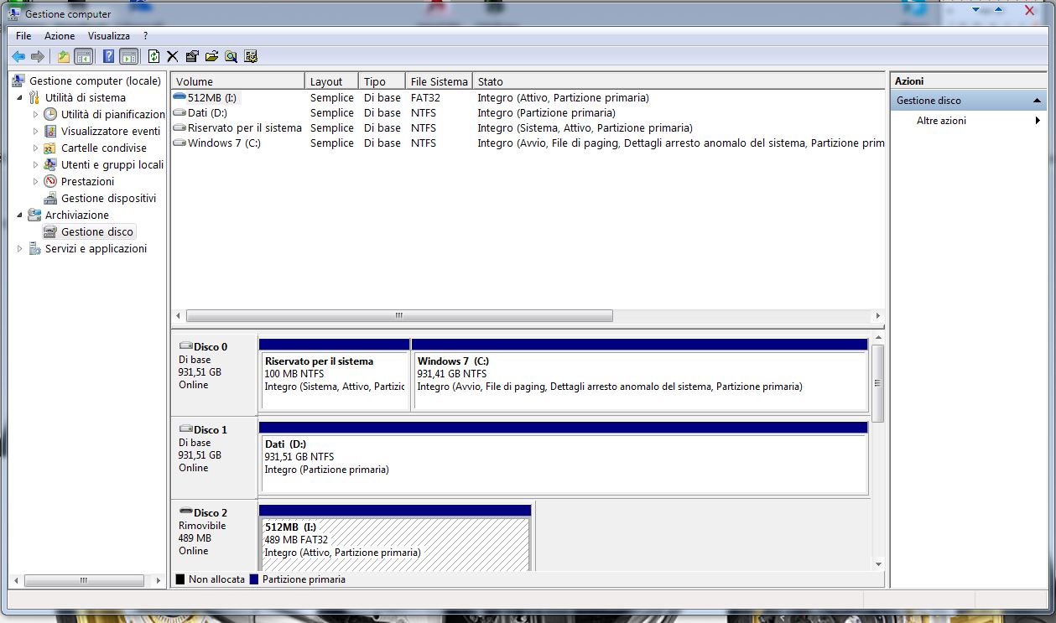Toggle the console tree pane button
1056x623 pixels.
coord(83,56)
